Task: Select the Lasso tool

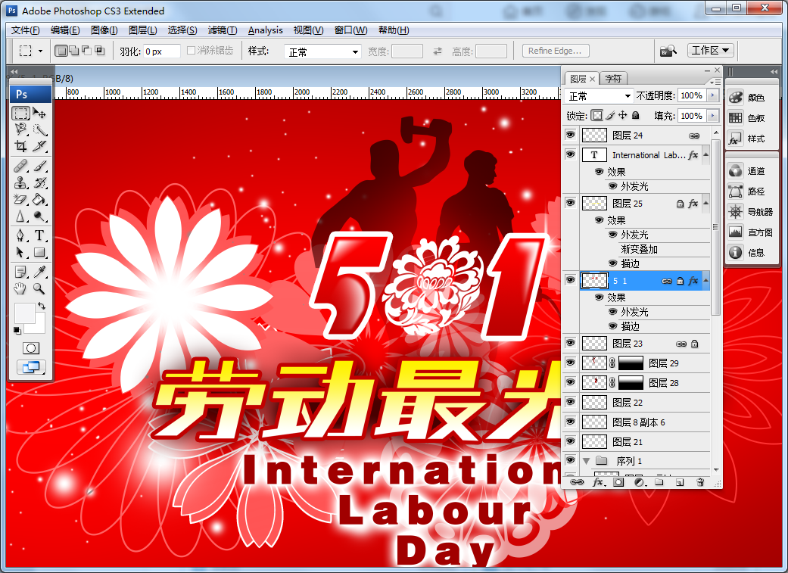Action: pos(20,129)
